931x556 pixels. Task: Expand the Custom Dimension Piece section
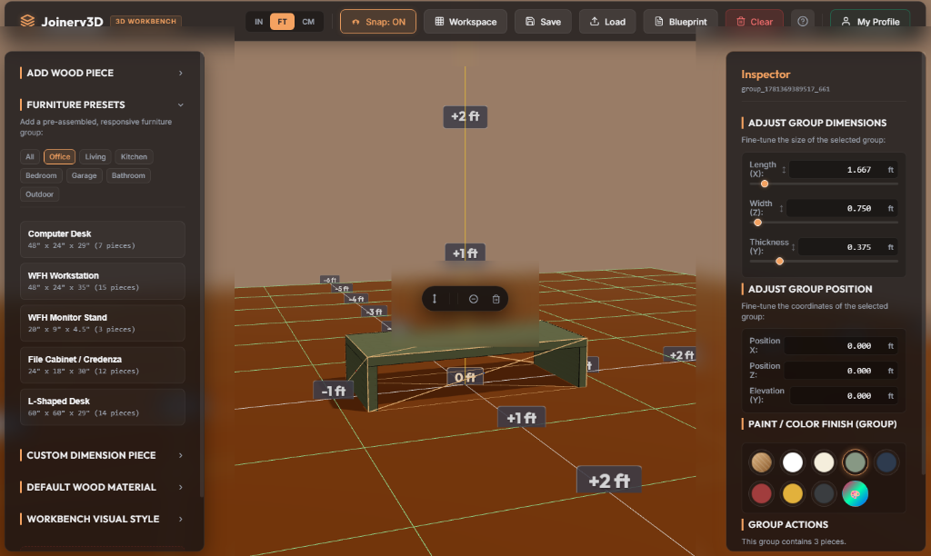coord(102,455)
